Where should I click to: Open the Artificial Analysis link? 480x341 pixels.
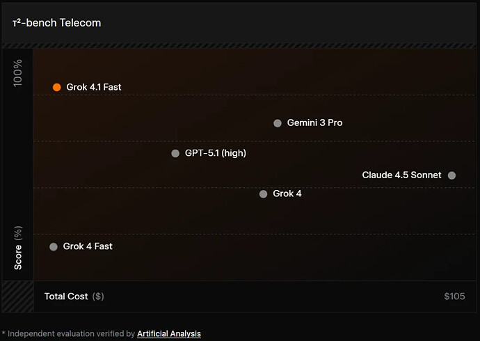click(x=169, y=334)
